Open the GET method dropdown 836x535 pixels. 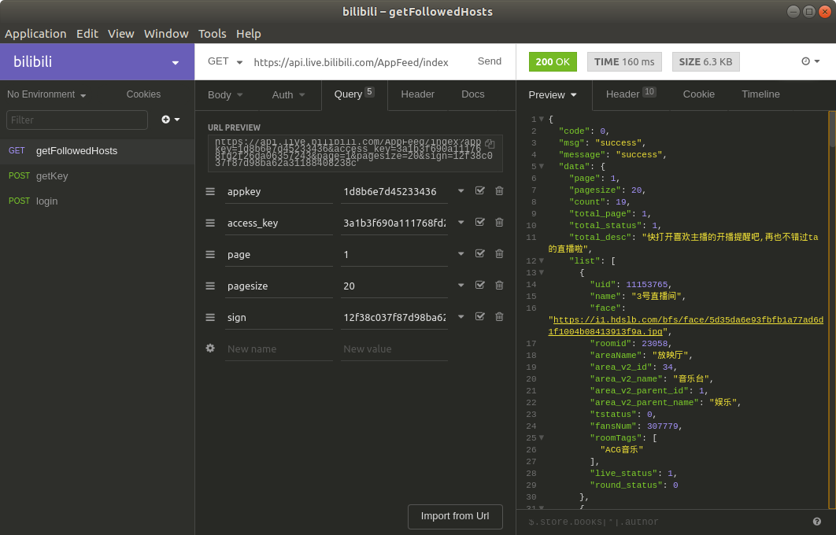point(225,61)
